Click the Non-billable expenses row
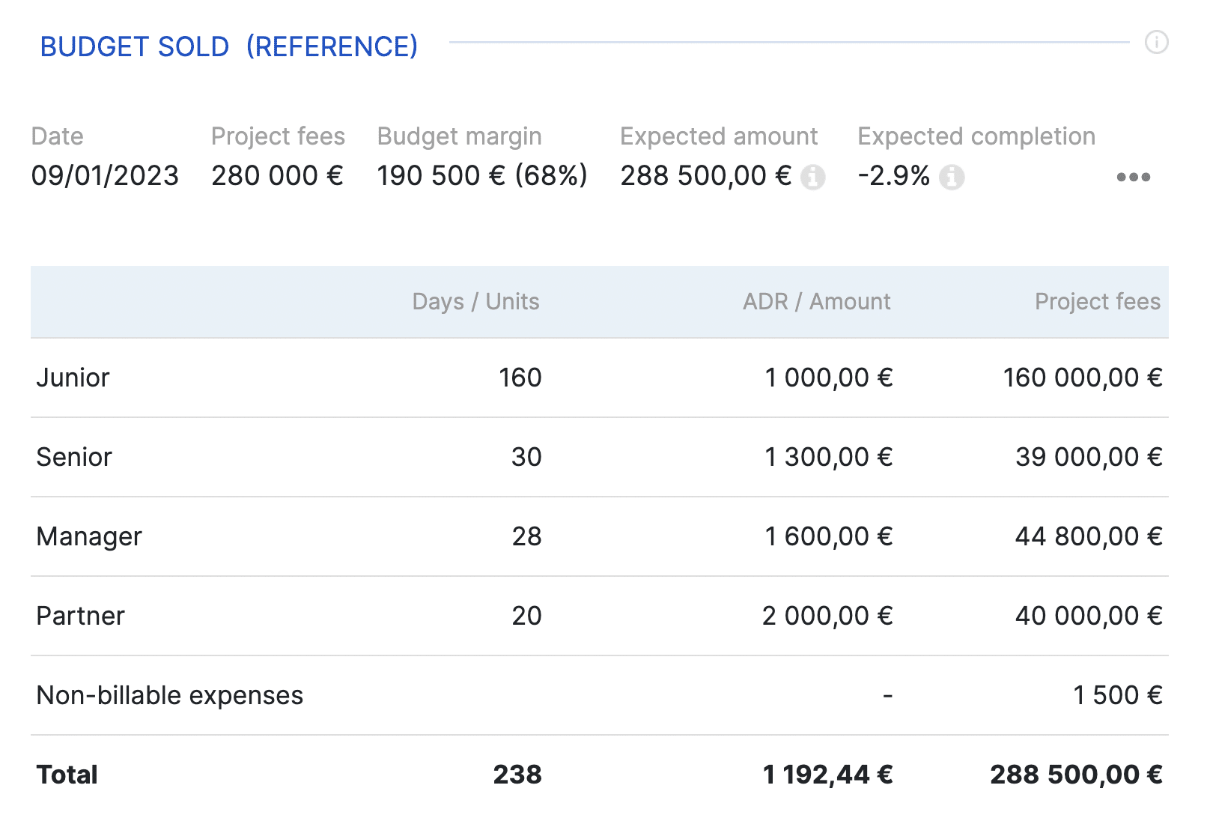Screen dimensions: 1207x827 (x=170, y=695)
